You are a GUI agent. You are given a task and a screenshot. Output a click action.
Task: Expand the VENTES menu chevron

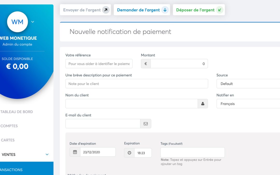[x=47, y=155]
